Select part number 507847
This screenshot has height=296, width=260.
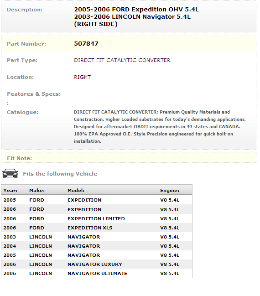[86, 44]
